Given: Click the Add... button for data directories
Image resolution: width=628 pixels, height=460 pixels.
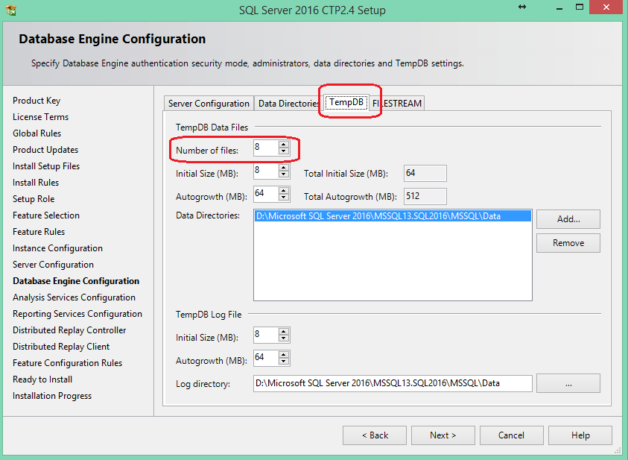Looking at the screenshot, I should pos(568,219).
